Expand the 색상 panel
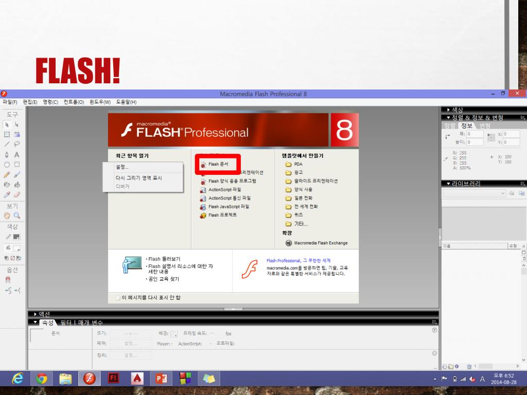The height and width of the screenshot is (395, 527). (449, 110)
